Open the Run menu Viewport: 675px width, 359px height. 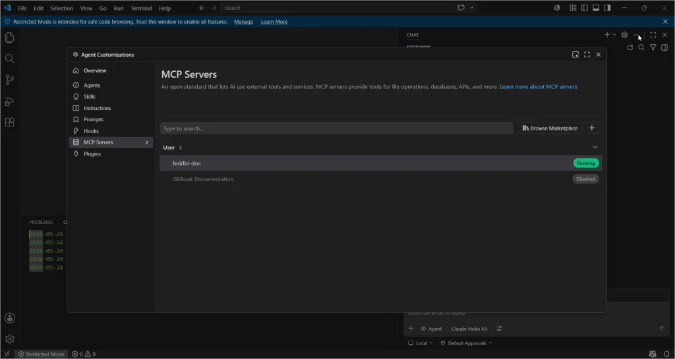[x=119, y=8]
